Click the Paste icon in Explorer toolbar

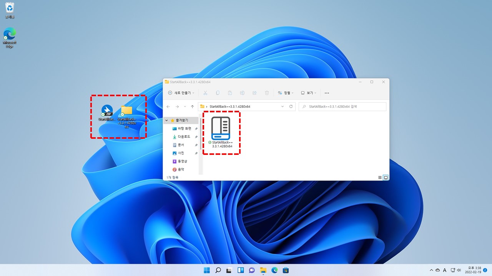230,93
